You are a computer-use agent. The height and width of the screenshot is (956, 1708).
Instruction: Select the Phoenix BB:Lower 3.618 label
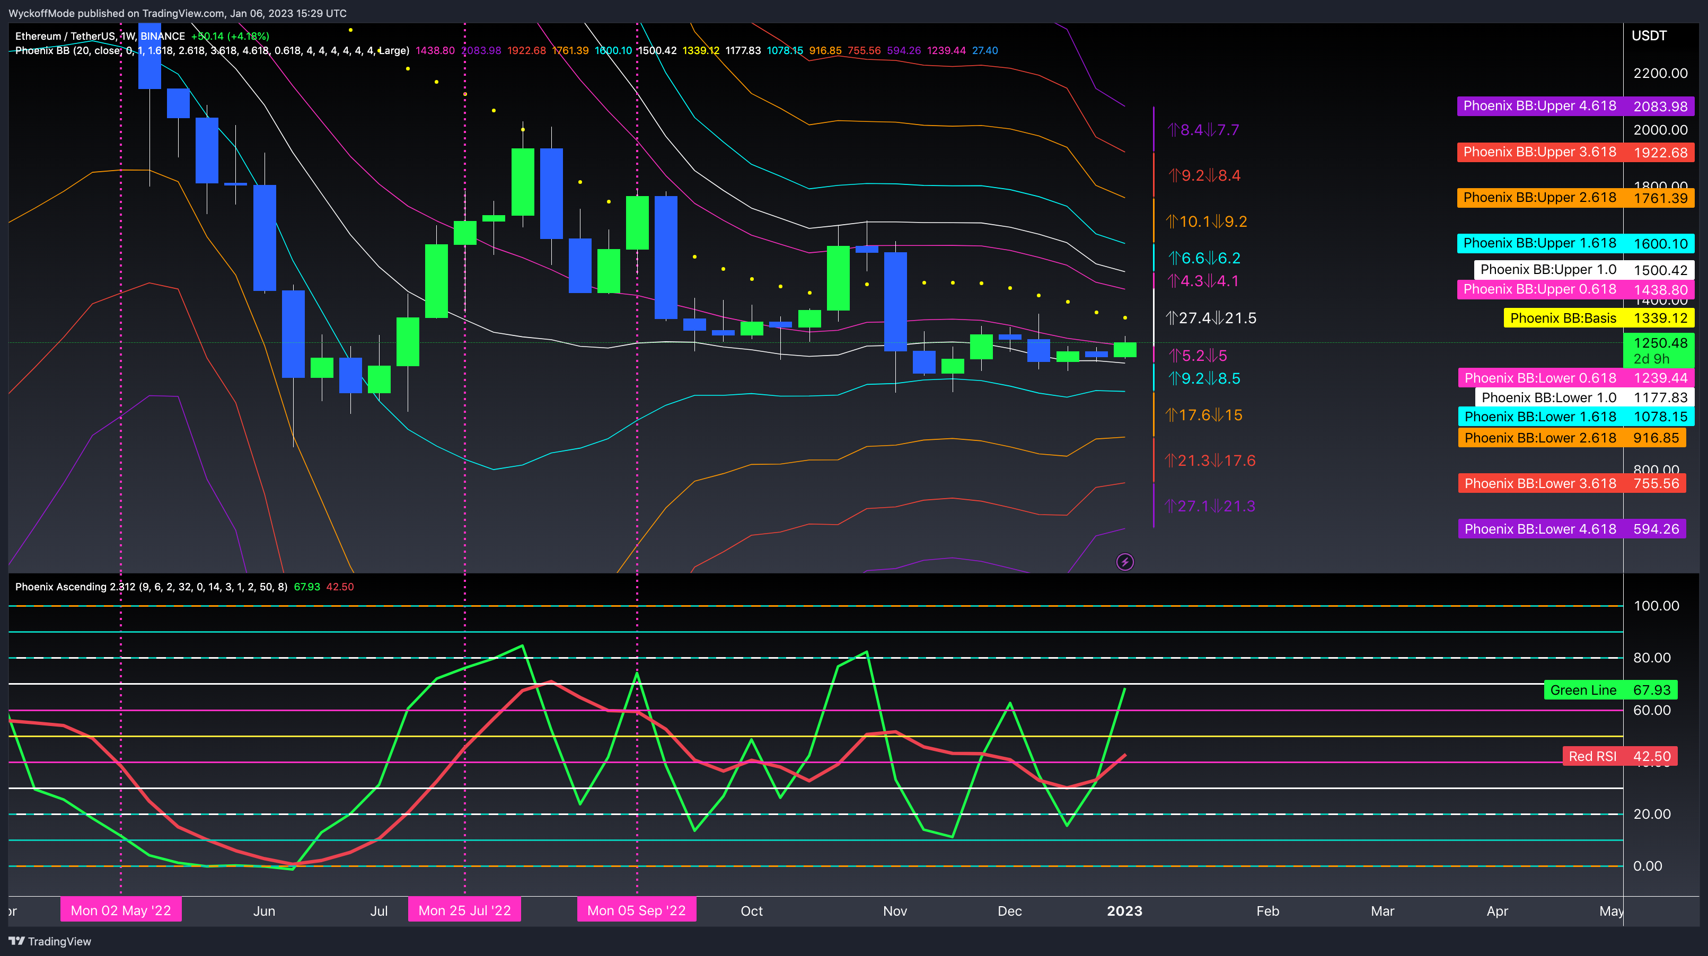pyautogui.click(x=1571, y=484)
